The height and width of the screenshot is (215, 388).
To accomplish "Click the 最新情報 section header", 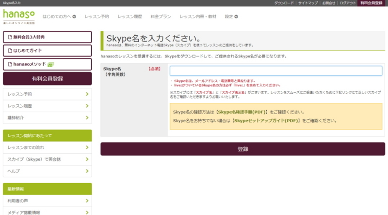I will click(x=47, y=189).
